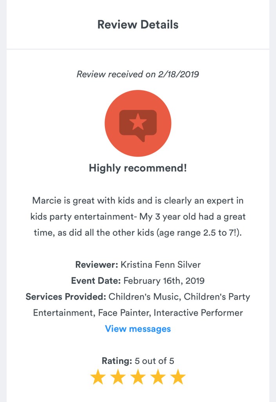Click the Review Details heading
276x402 pixels.
(x=138, y=25)
